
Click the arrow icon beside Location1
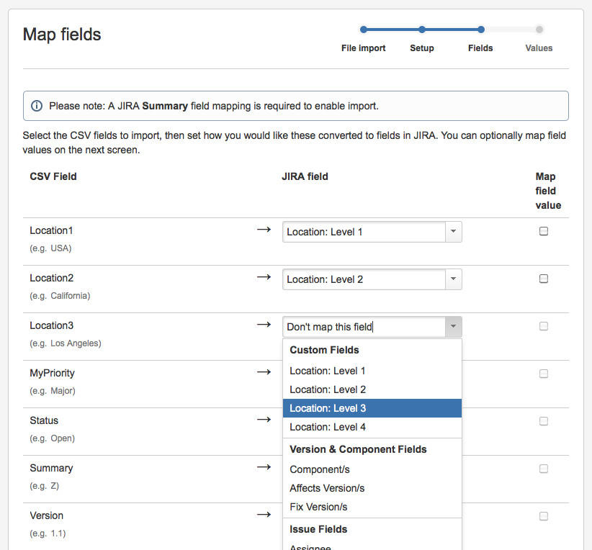pos(264,230)
